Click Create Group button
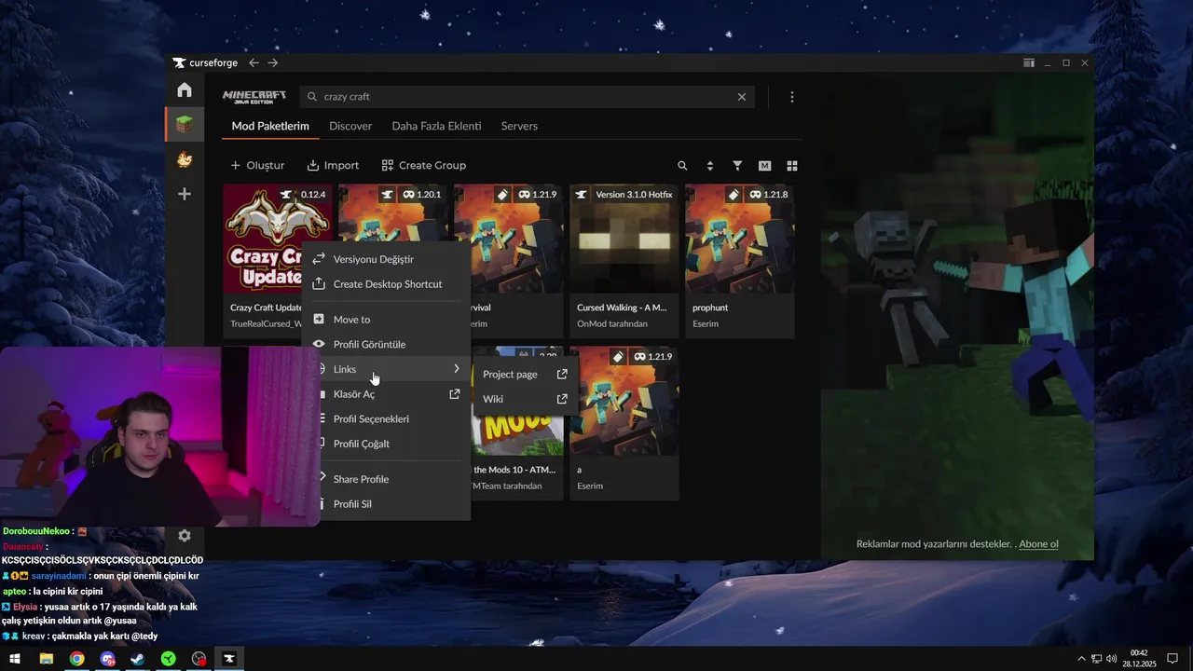The image size is (1193, 671). point(424,165)
